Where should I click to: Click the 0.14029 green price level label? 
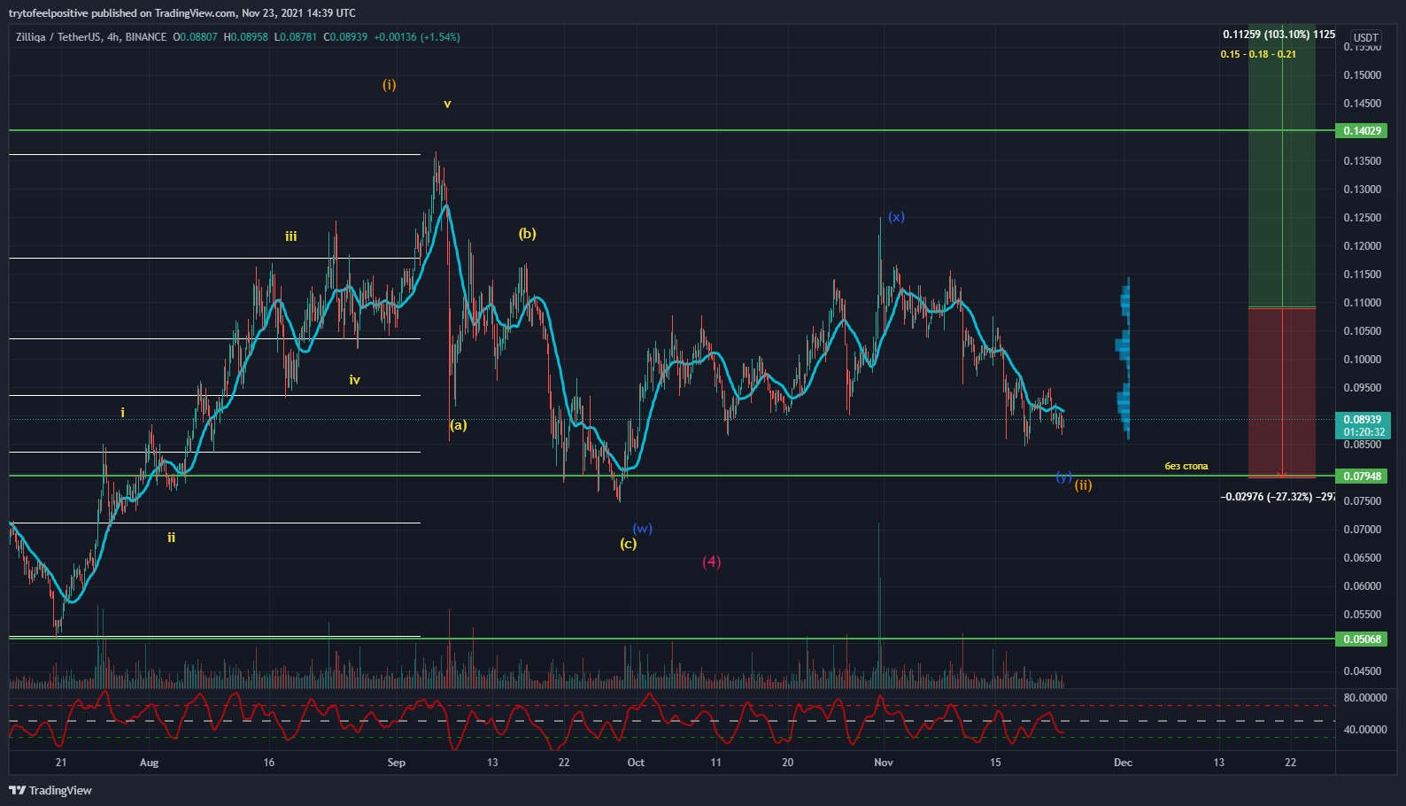(1361, 130)
